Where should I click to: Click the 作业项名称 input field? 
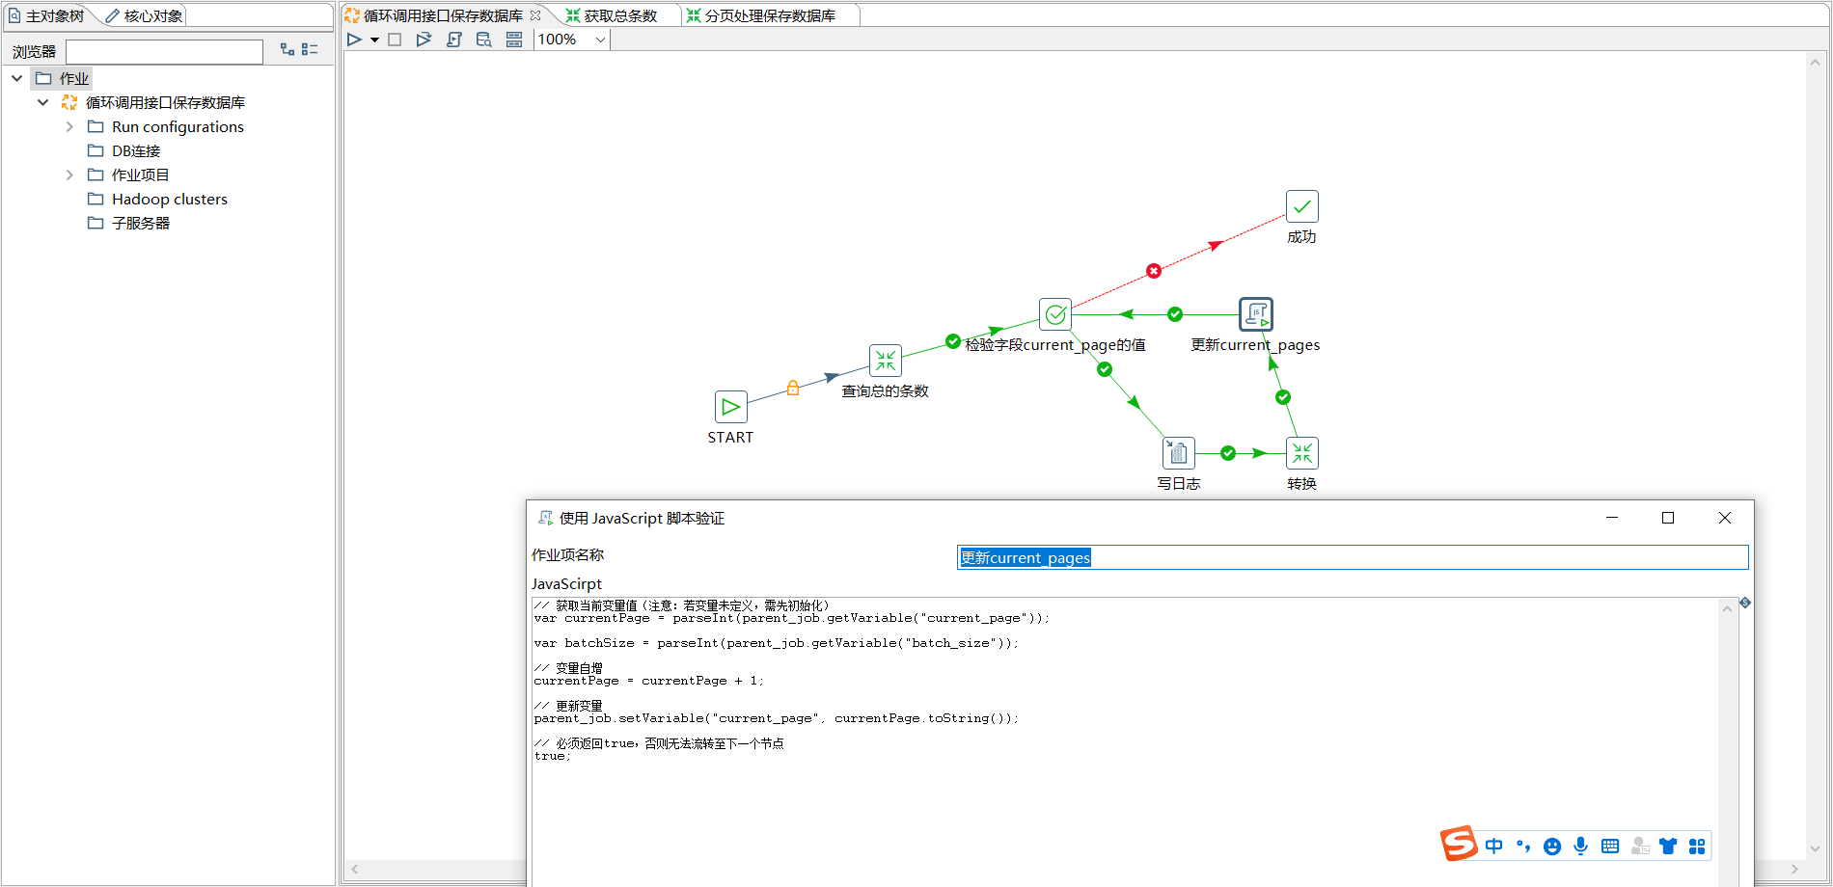coord(1353,557)
